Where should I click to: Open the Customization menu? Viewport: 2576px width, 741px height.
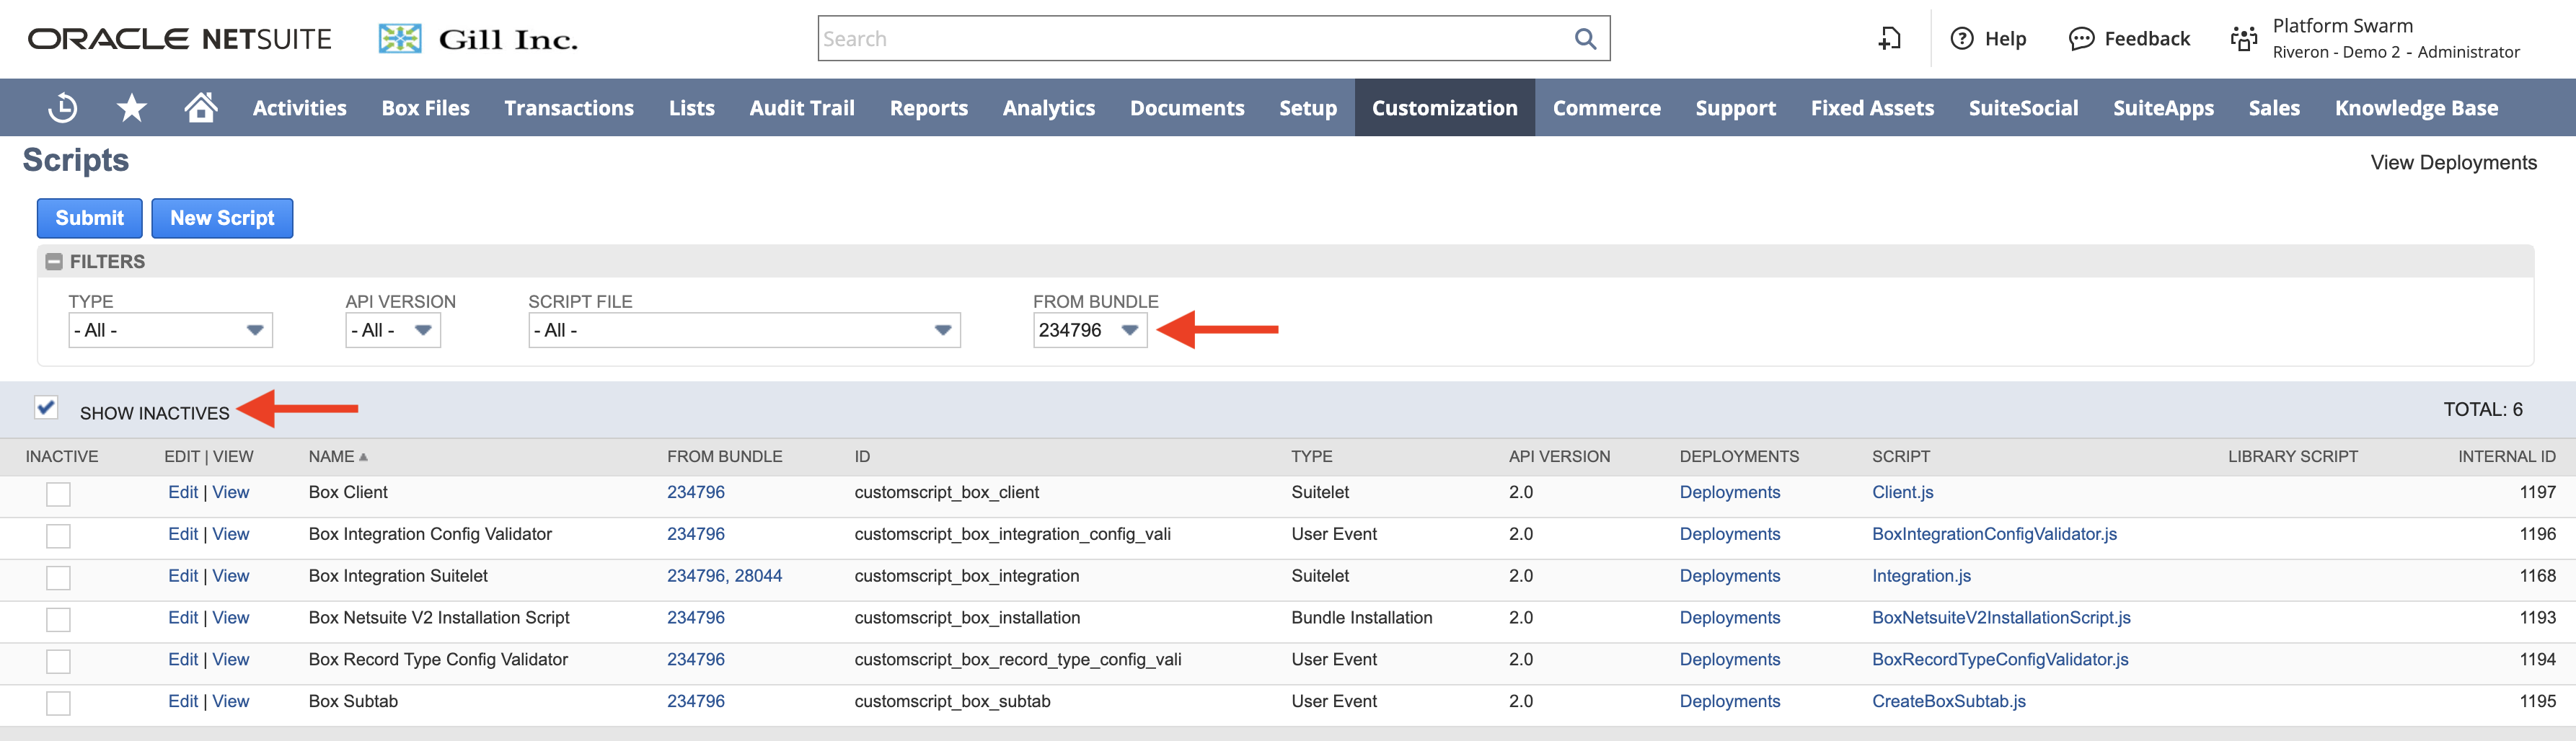pyautogui.click(x=1445, y=108)
